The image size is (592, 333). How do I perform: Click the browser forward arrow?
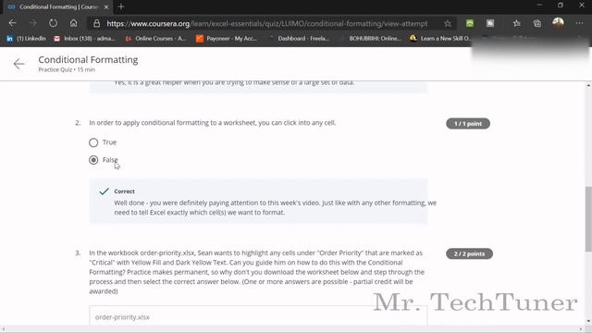[x=33, y=23]
